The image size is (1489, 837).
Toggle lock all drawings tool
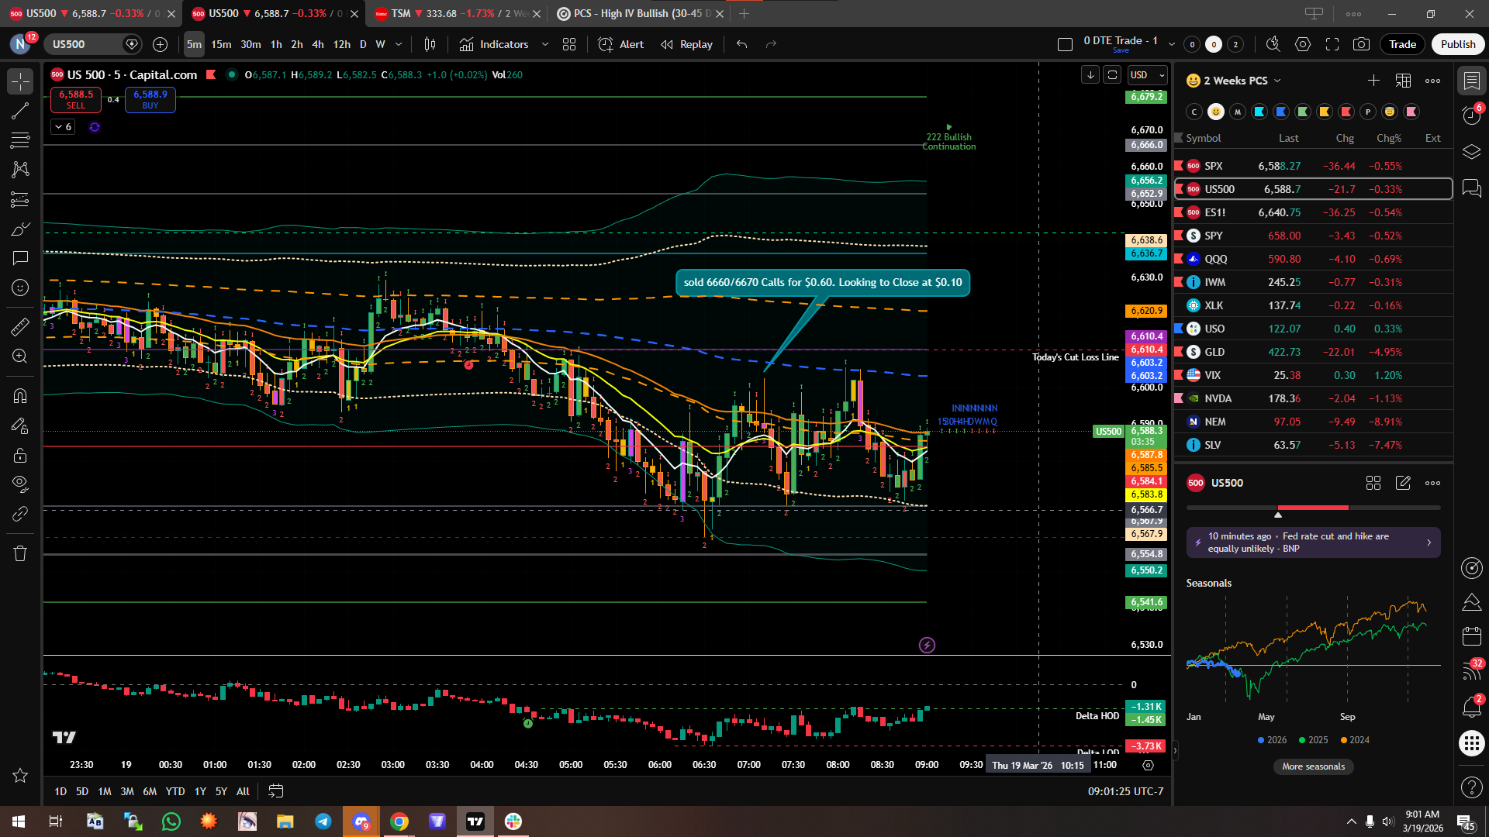[20, 456]
